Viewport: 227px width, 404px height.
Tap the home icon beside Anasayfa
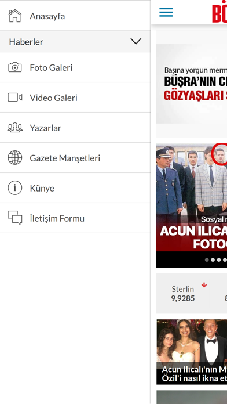(15, 16)
